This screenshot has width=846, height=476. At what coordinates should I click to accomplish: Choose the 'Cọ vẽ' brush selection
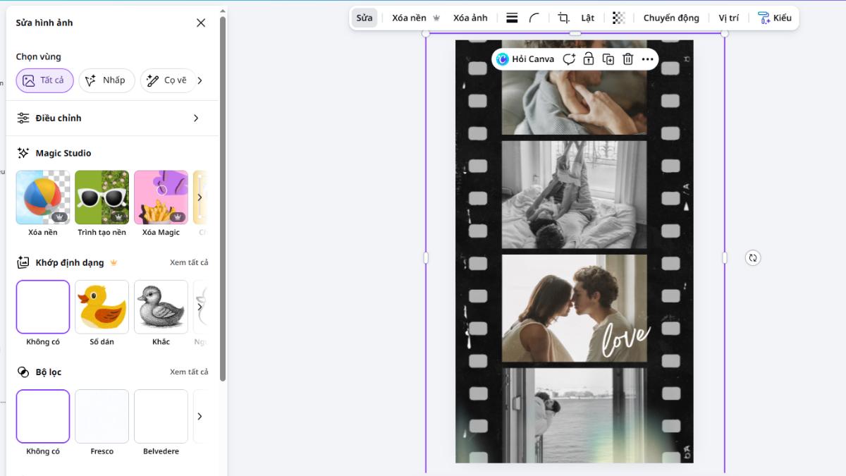(167, 80)
